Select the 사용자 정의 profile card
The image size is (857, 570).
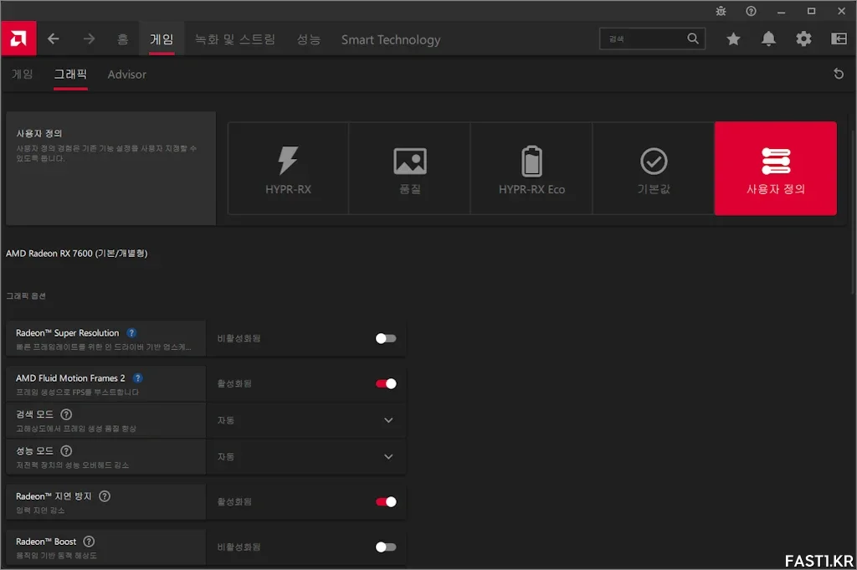pos(776,168)
